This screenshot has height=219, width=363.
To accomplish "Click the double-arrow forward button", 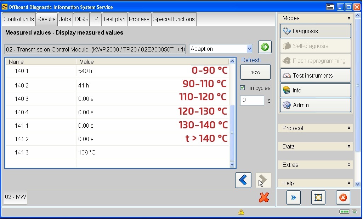I will 293,198.
